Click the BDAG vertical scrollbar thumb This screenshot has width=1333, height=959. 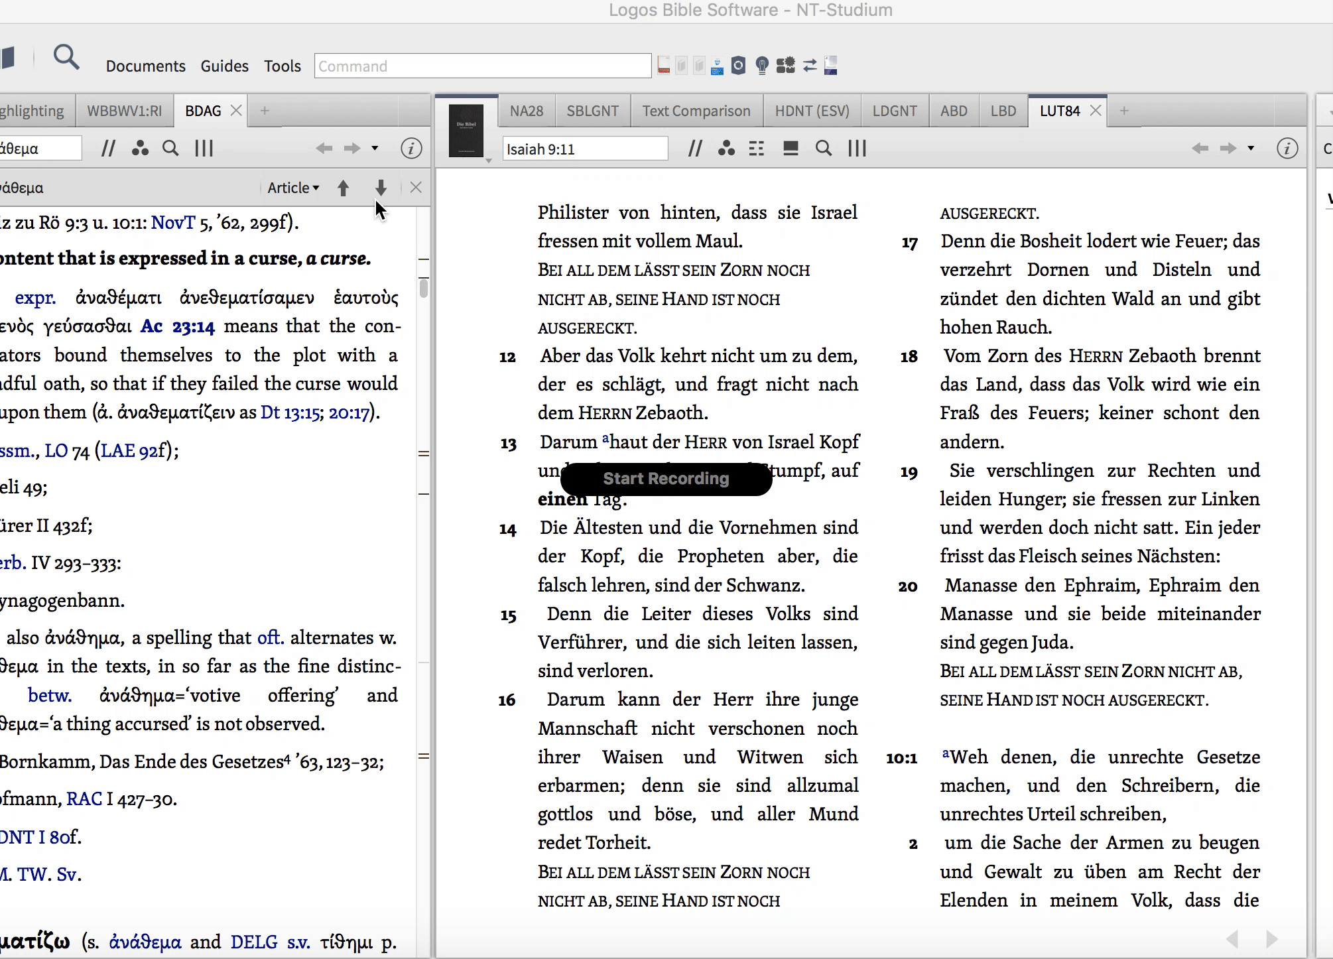coord(424,288)
